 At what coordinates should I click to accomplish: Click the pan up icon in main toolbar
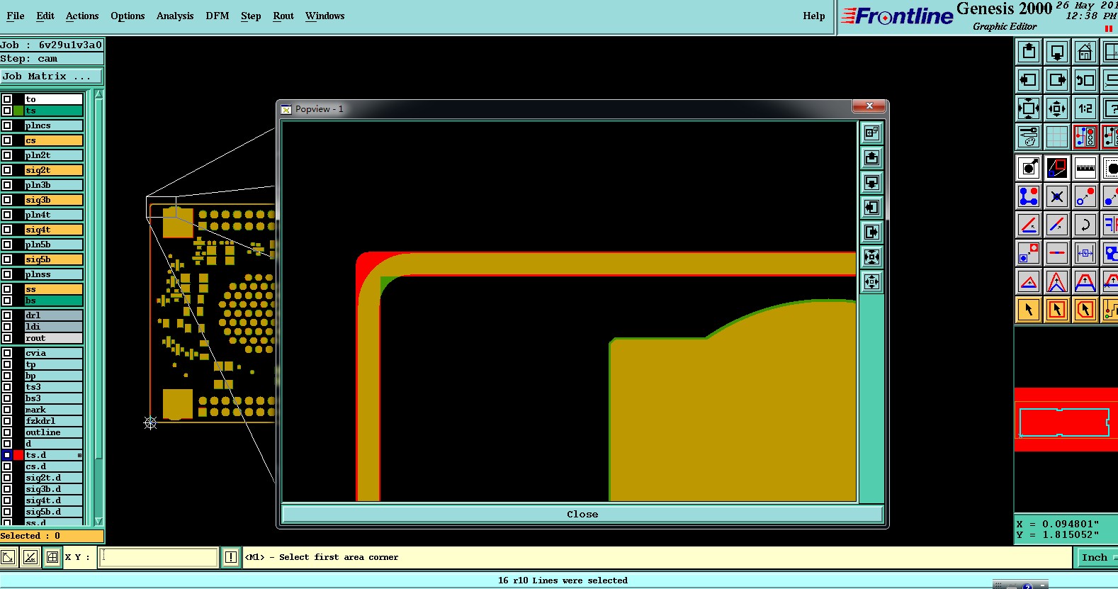(x=1029, y=52)
